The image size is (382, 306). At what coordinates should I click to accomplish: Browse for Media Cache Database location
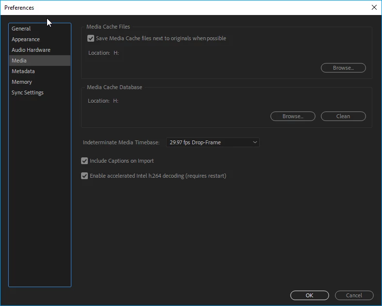click(293, 116)
